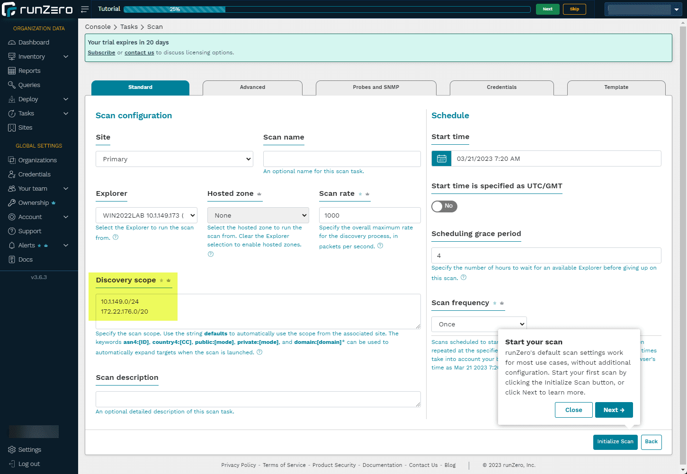Click the Start time date field
The height and width of the screenshot is (474, 687).
pyautogui.click(x=556, y=158)
